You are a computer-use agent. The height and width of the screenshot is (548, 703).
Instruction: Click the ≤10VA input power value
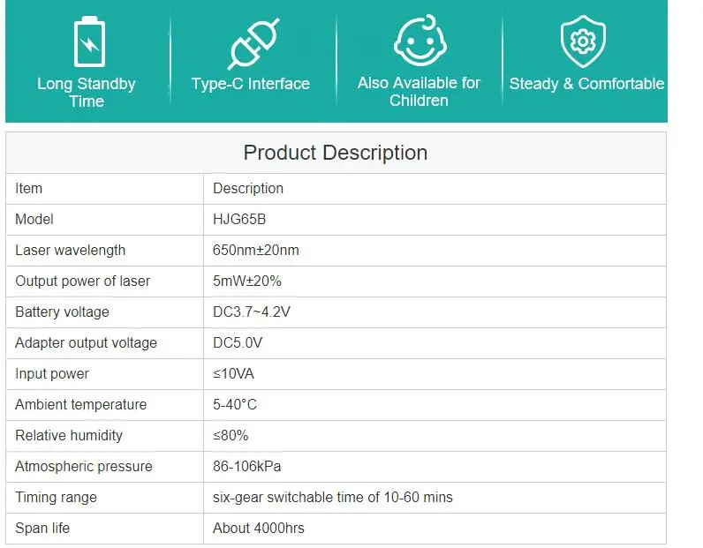point(233,373)
